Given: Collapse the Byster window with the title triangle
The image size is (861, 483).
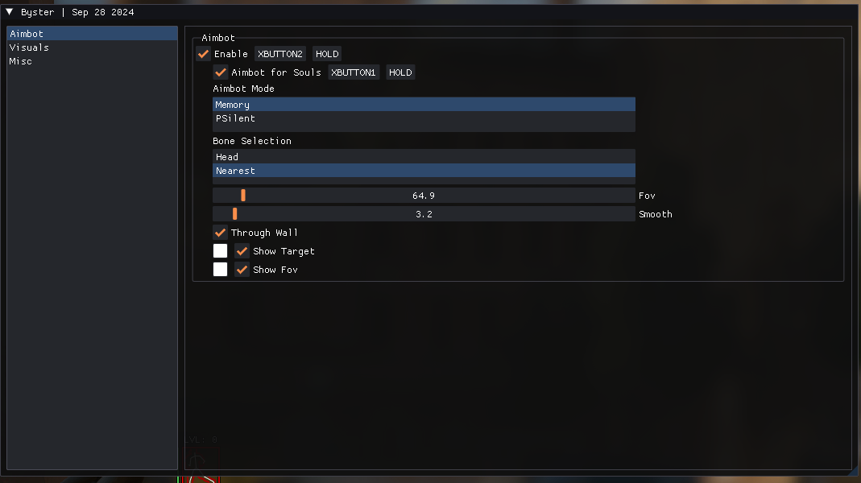Looking at the screenshot, I should tap(10, 11).
